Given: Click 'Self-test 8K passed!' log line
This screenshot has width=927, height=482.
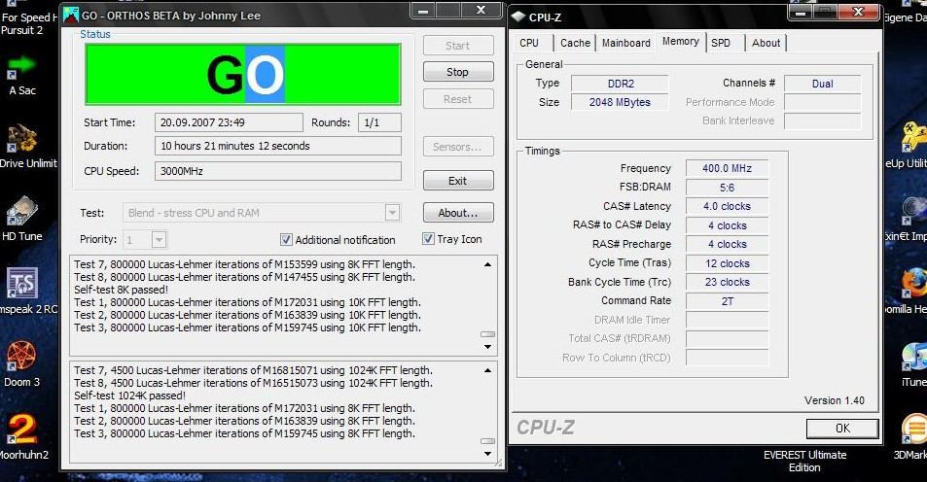Looking at the screenshot, I should pyautogui.click(x=122, y=290).
